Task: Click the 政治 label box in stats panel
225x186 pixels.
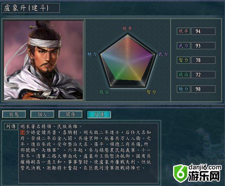Action: coord(183,75)
